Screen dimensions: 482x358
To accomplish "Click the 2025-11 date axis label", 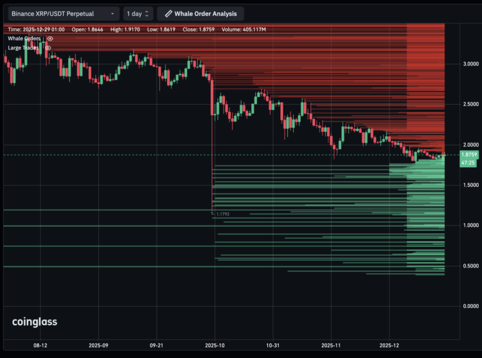I will click(331, 345).
